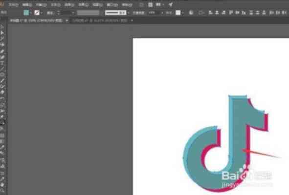Click the white graphic style swatch
The height and width of the screenshot is (195, 289).
(178, 13)
